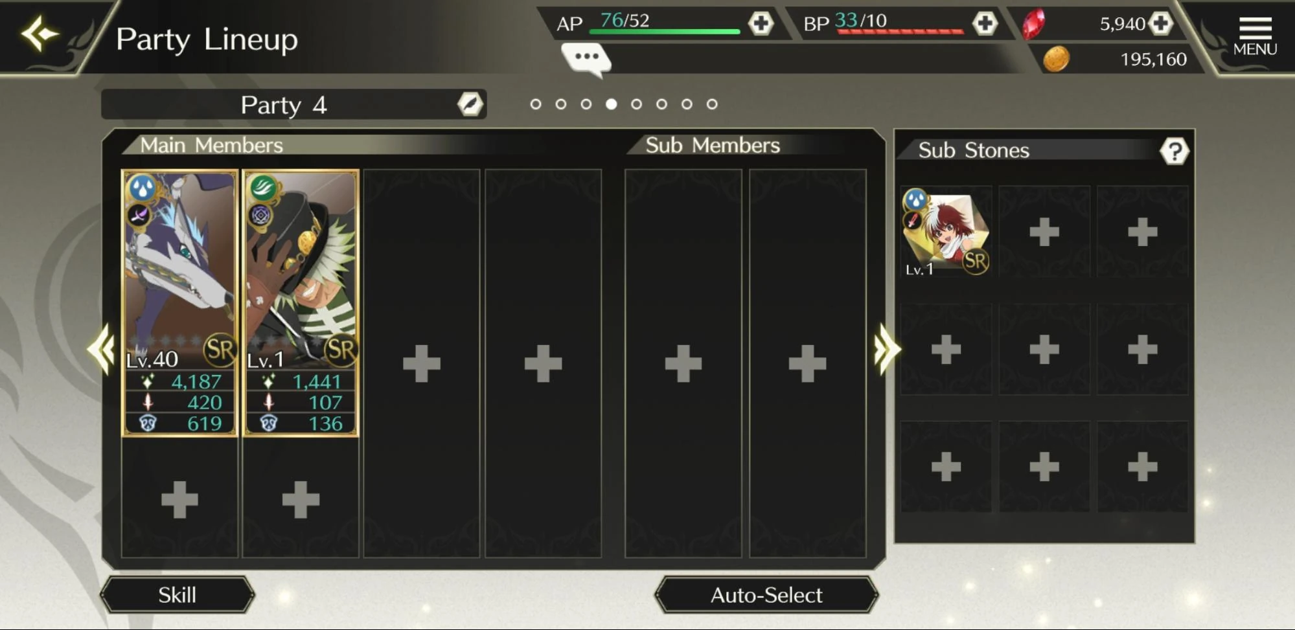
Task: Click the Auto-Select button
Action: point(766,594)
